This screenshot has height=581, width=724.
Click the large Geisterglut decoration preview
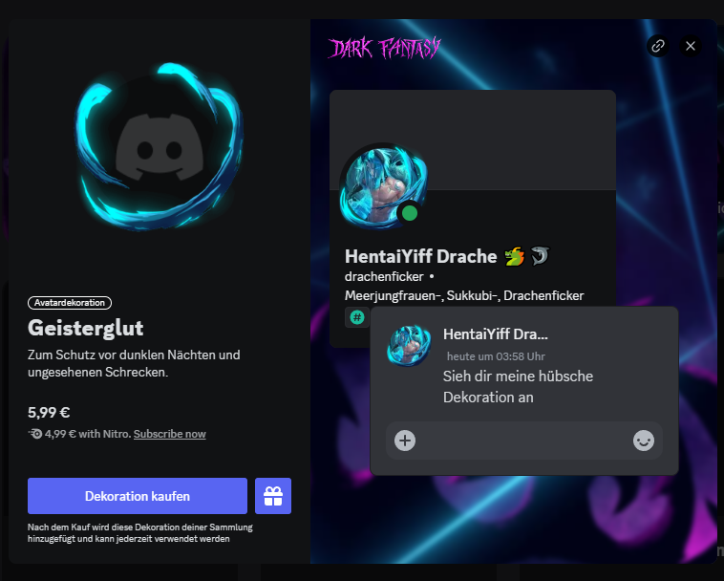(x=160, y=148)
